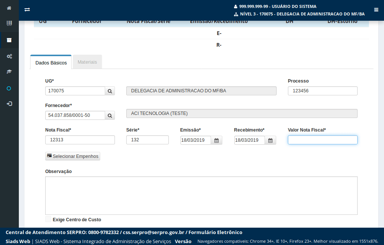Open the home icon in sidebar
This screenshot has height=245, width=384.
(x=9, y=8)
